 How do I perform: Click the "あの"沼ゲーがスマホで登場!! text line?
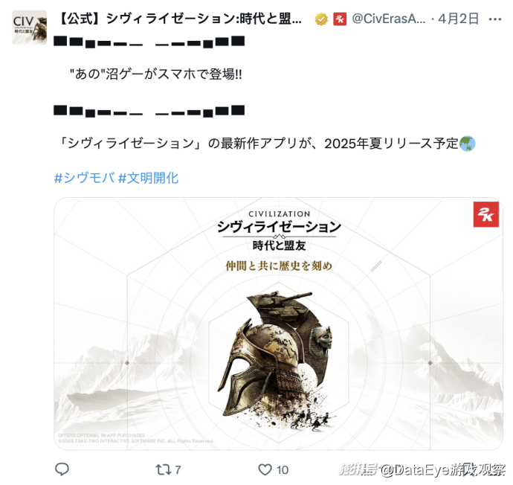[x=155, y=74]
